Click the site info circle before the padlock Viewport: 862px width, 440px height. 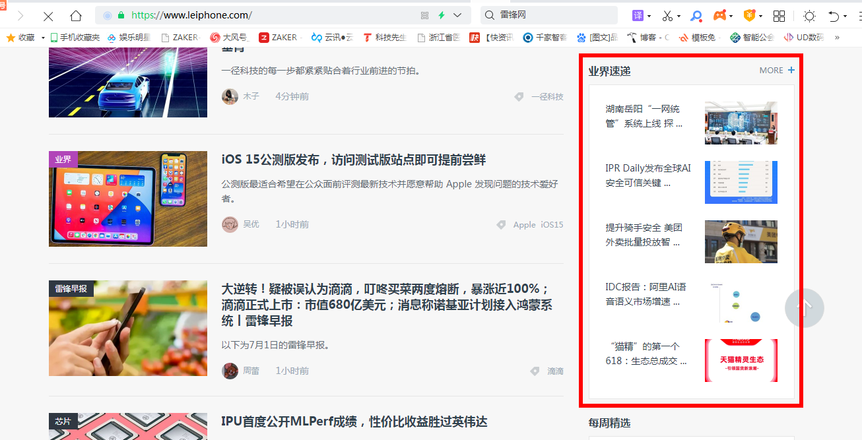[108, 15]
